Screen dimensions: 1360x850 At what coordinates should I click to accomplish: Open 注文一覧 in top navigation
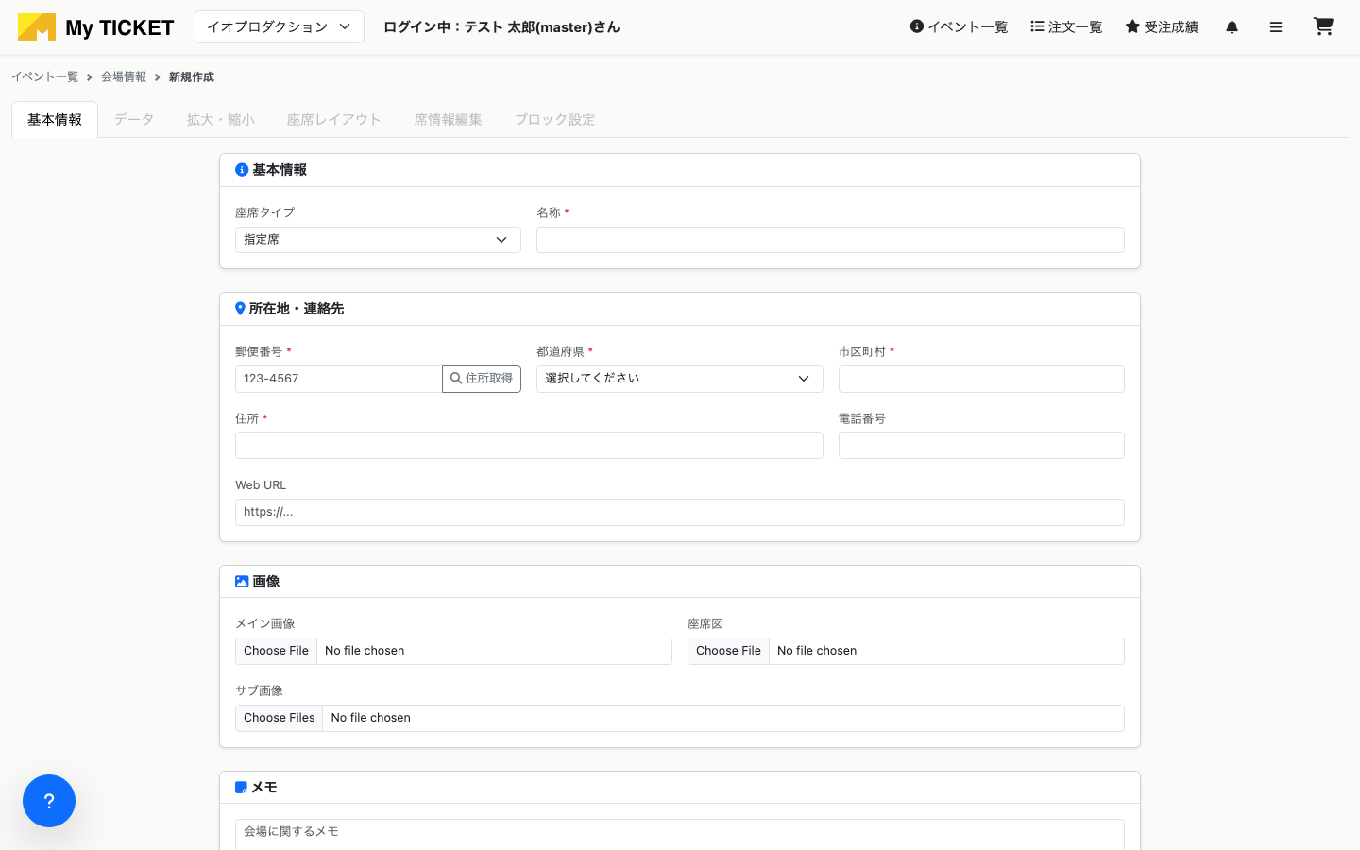(x=1066, y=27)
